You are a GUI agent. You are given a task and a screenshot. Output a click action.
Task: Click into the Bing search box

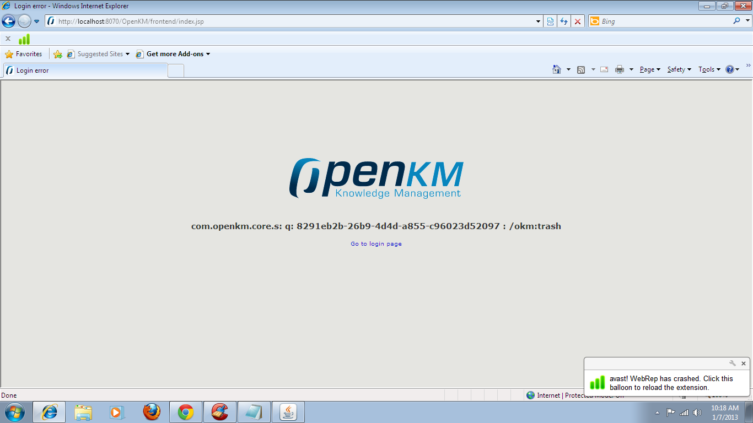[x=661, y=21]
